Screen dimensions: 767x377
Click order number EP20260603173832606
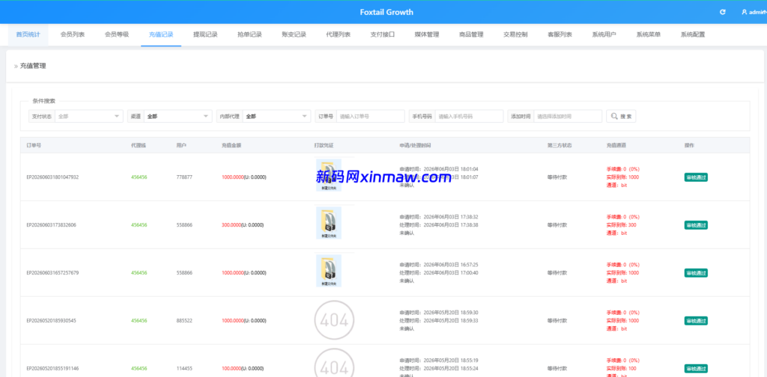point(52,225)
